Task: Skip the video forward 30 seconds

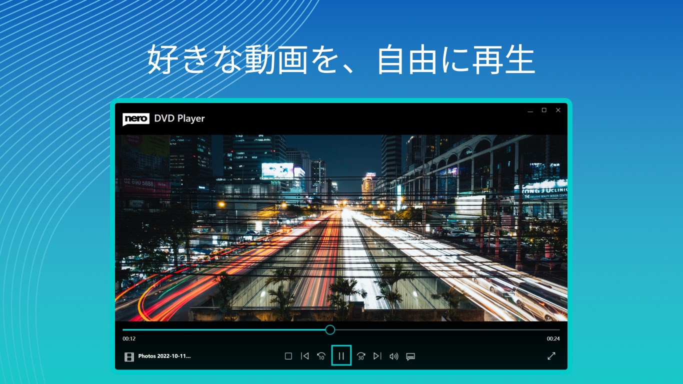Action: [361, 356]
